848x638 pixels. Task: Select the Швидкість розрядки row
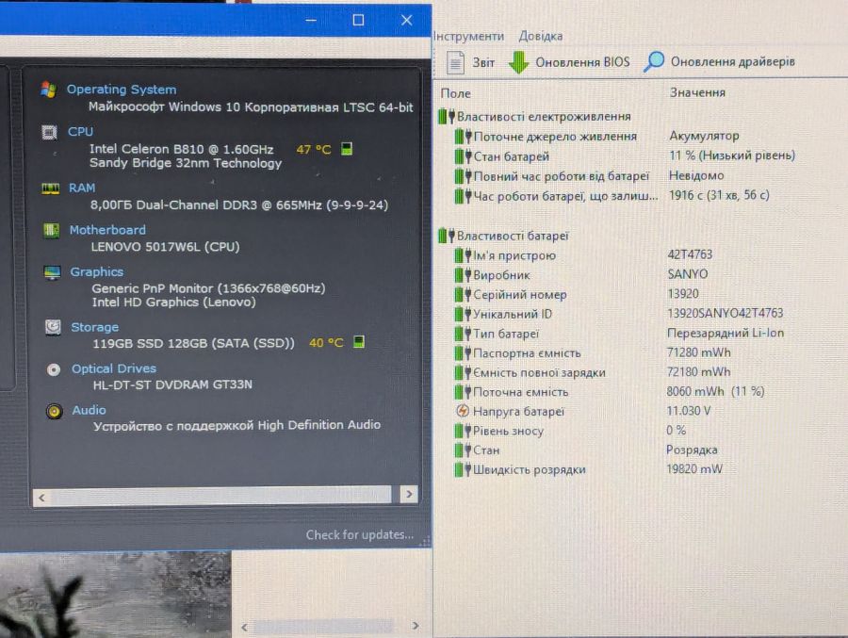(588, 469)
